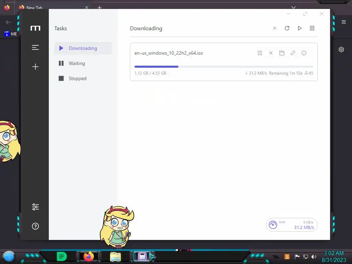The width and height of the screenshot is (352, 264).
Task: Click the Tasks heading
Action: 60,29
